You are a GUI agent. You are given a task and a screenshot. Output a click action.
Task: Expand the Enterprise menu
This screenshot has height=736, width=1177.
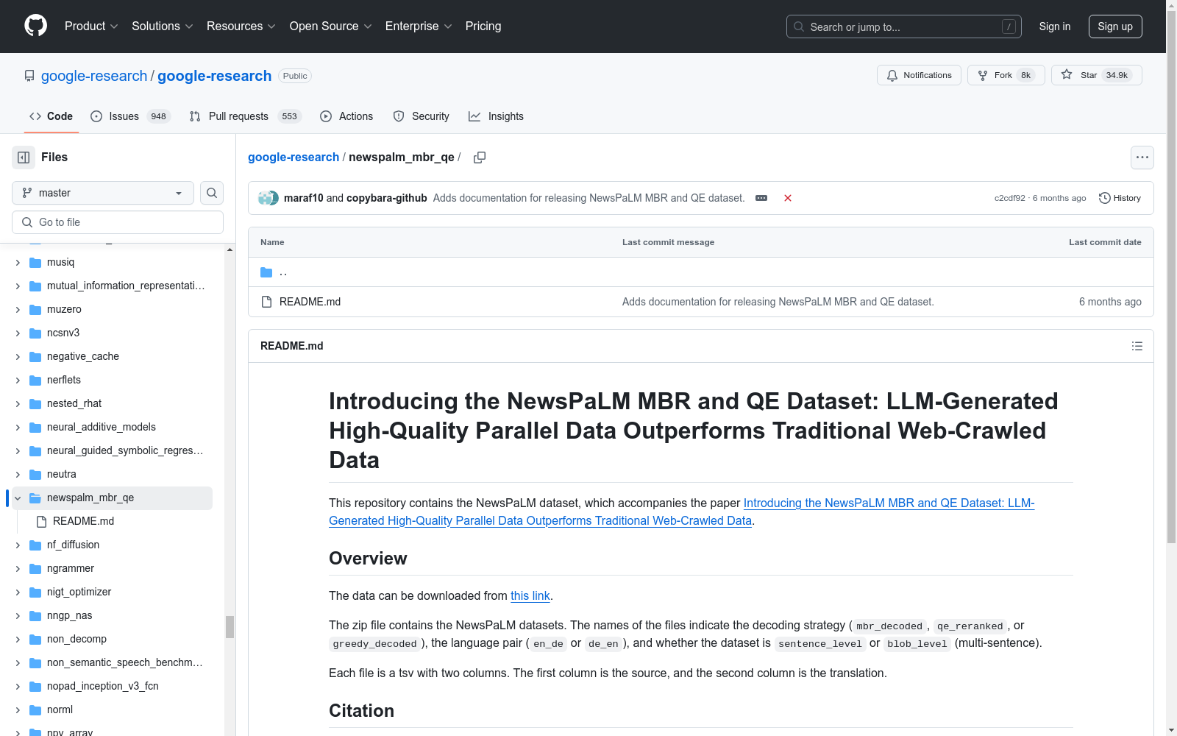419,26
